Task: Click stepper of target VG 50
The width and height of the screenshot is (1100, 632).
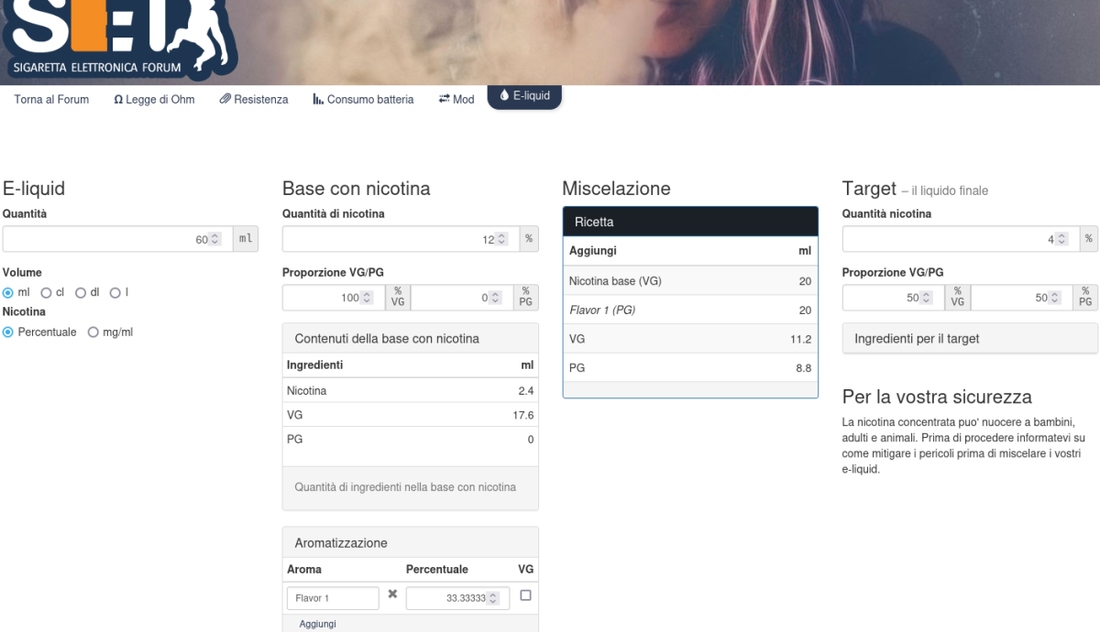Action: pos(927,298)
